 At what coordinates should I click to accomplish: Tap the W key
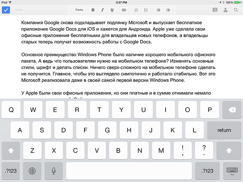tap(33, 110)
